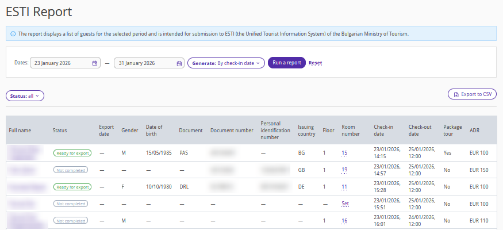This screenshot has width=503, height=230.
Task: Click the Full name column header
Action: (20, 131)
